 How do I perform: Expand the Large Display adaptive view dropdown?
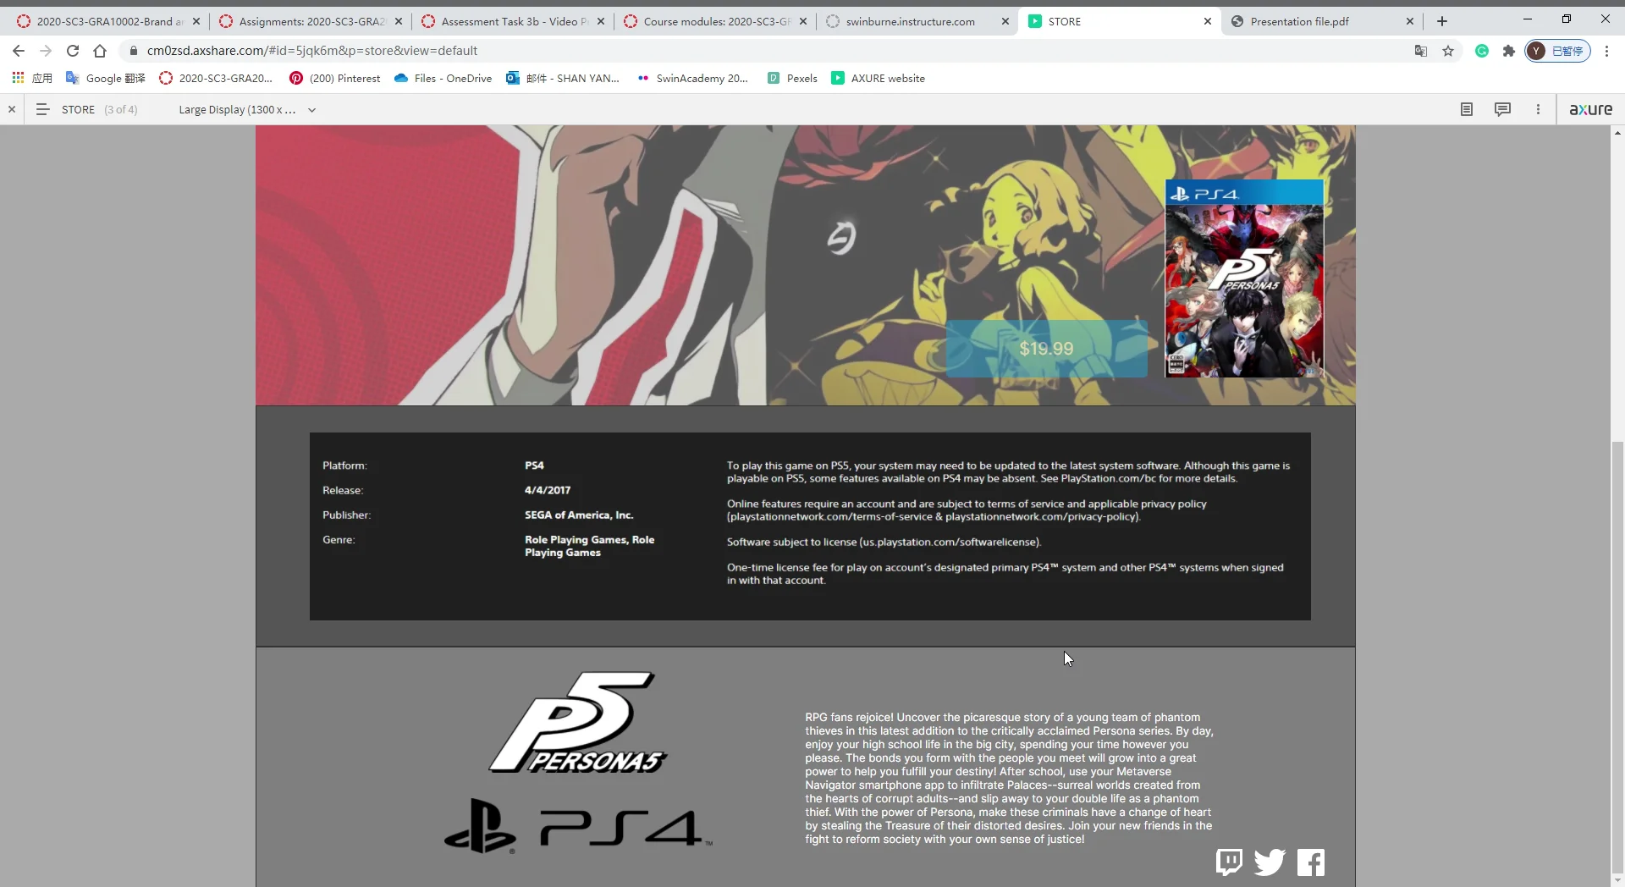tap(247, 109)
